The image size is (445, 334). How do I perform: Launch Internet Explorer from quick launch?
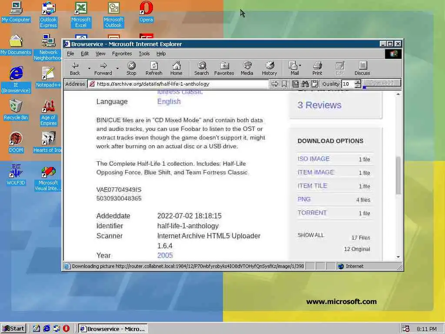tap(46, 329)
